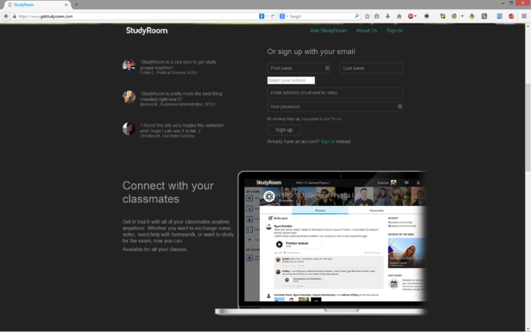Click the reload page icon in address bar
The height and width of the screenshot is (332, 531).
tap(273, 16)
